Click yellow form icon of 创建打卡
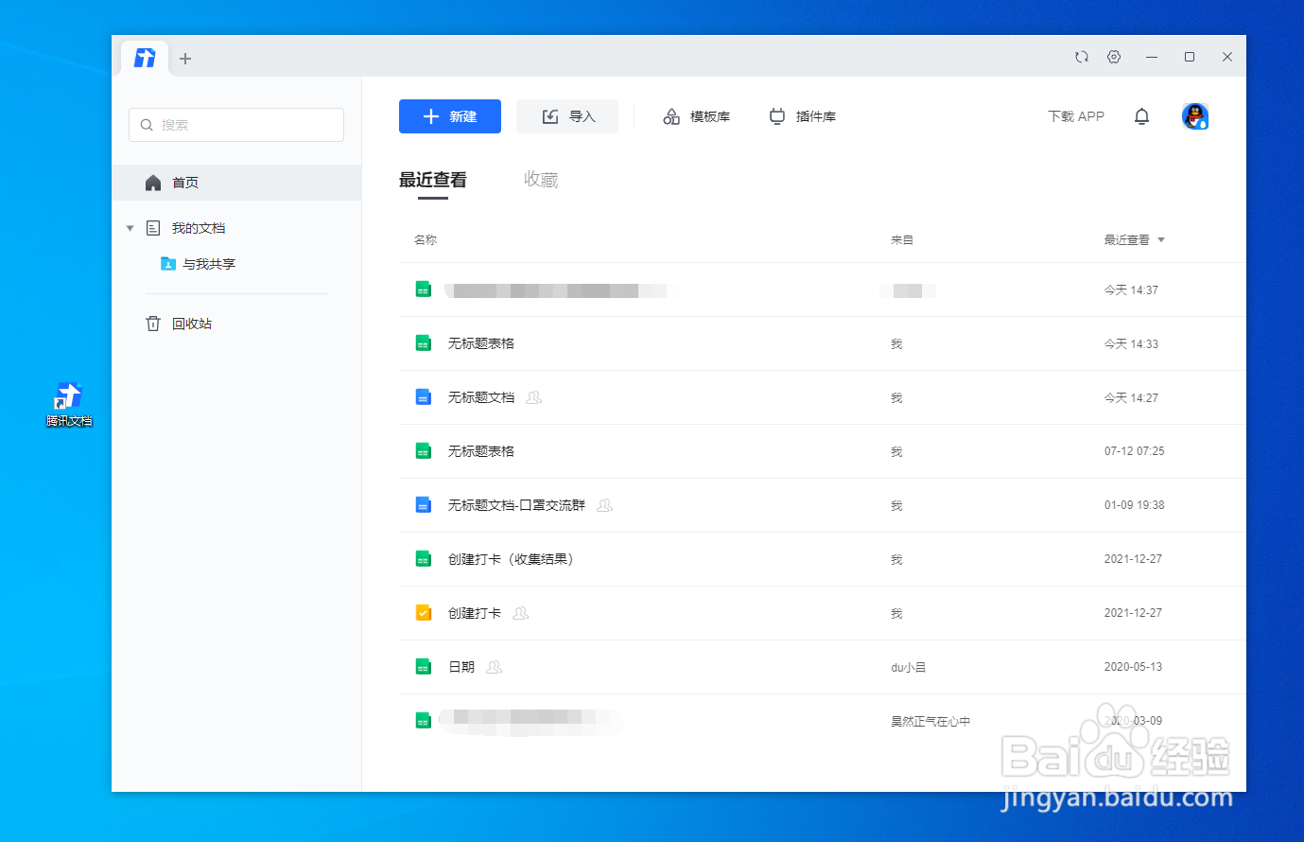This screenshot has height=842, width=1304. point(424,613)
